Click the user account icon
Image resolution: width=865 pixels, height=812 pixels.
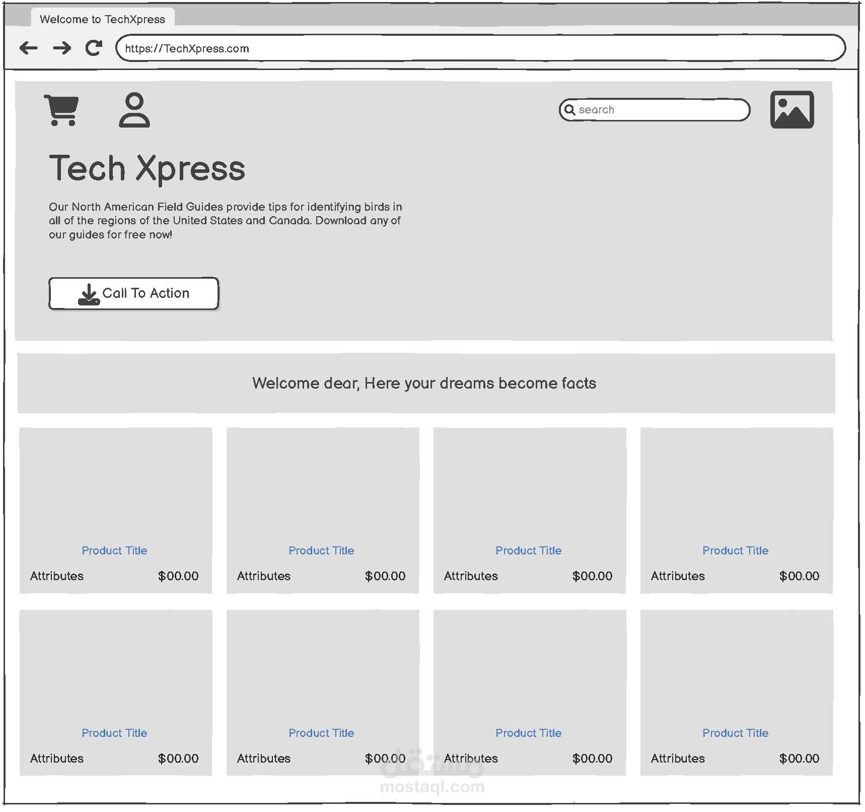click(135, 110)
